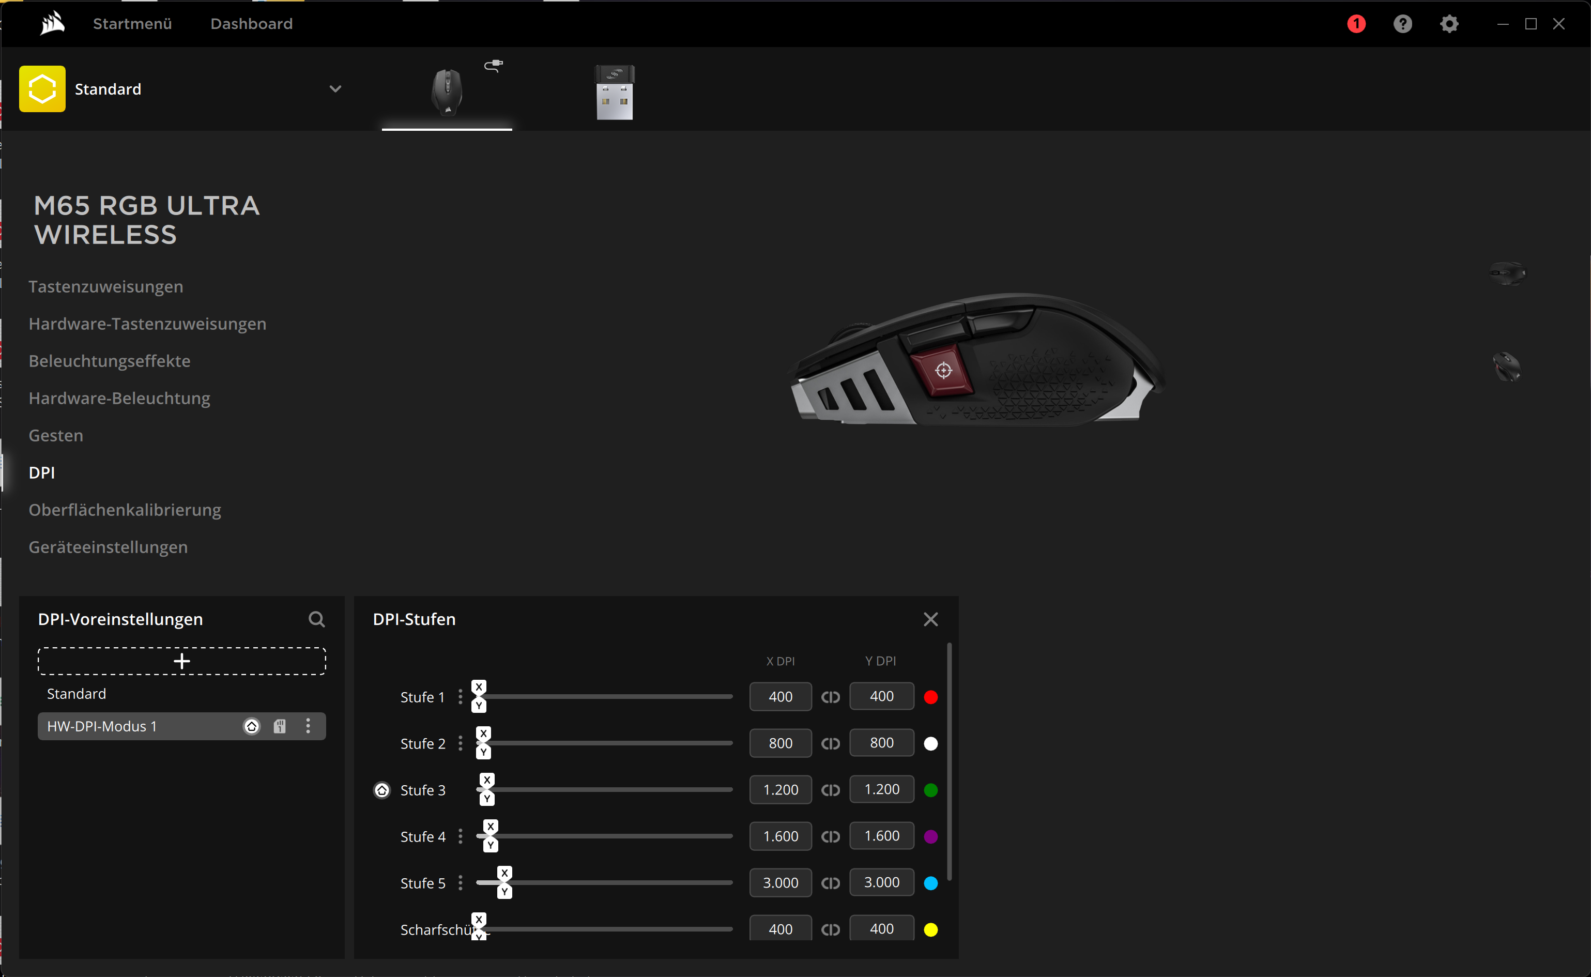This screenshot has width=1591, height=977.
Task: Toggle X/Y link for Stufe 2
Action: tap(831, 744)
